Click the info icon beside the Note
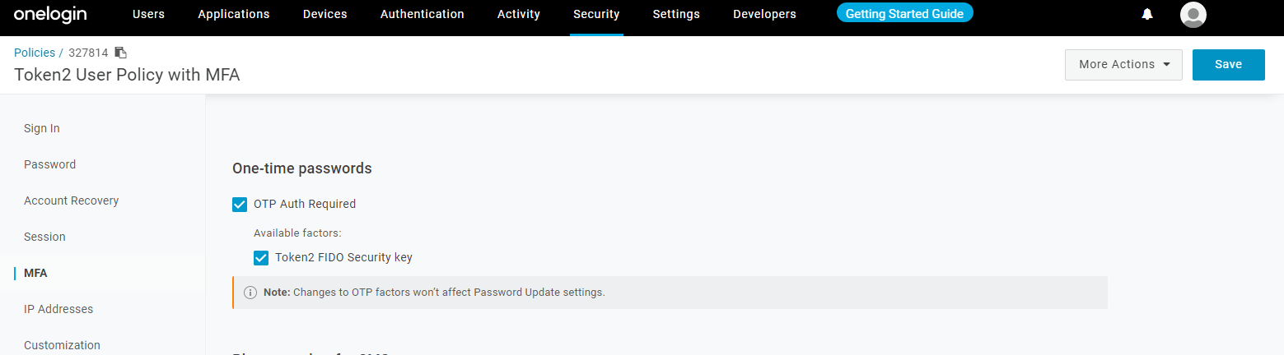Viewport: 1284px width, 355px height. (x=250, y=293)
